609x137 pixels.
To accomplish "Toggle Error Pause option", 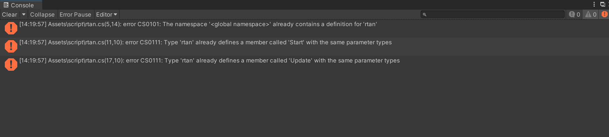I will (x=75, y=15).
